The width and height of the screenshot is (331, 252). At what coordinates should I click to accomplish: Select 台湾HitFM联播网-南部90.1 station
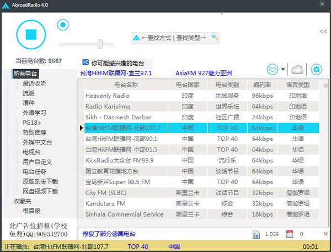point(199,139)
